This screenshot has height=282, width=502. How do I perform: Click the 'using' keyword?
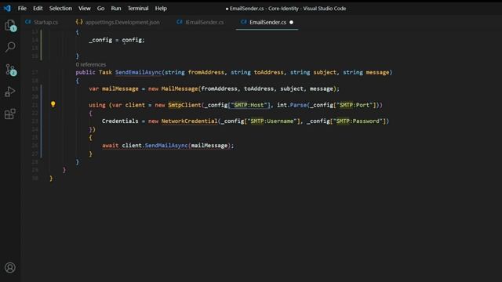tap(97, 105)
